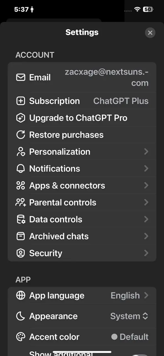Expand Parental controls via its chevron
Screen dimensions: 164x356
point(146,202)
